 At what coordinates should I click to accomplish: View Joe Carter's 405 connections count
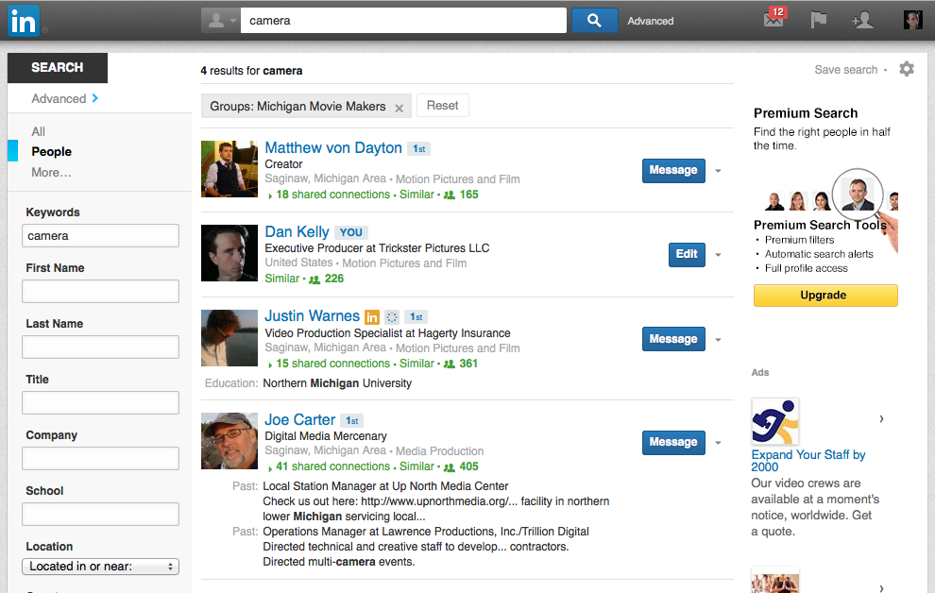click(461, 466)
